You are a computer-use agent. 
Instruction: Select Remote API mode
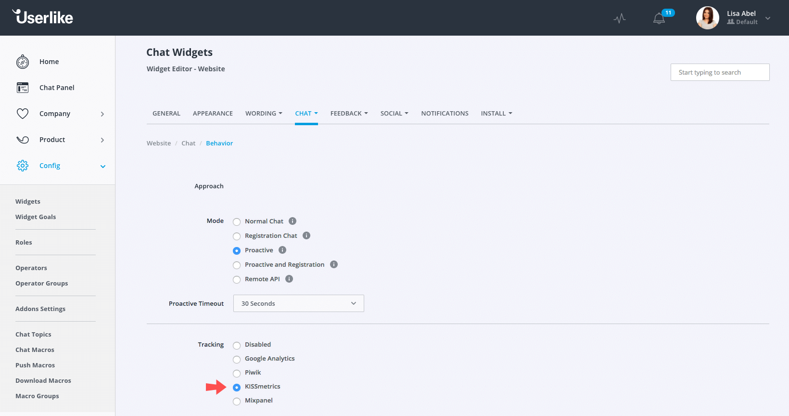click(237, 280)
